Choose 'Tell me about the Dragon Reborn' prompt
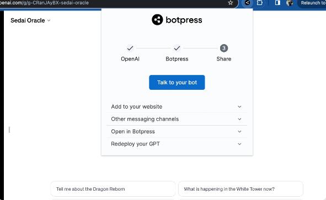This screenshot has width=326, height=200. (x=113, y=189)
